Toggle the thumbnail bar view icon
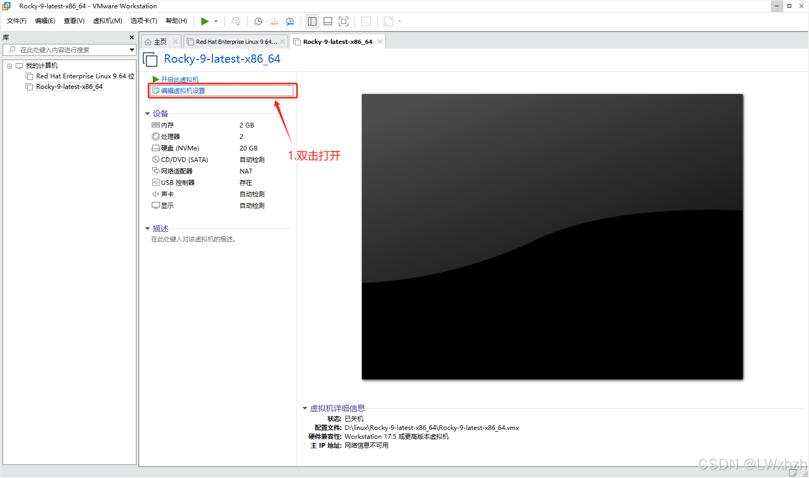 (x=328, y=21)
